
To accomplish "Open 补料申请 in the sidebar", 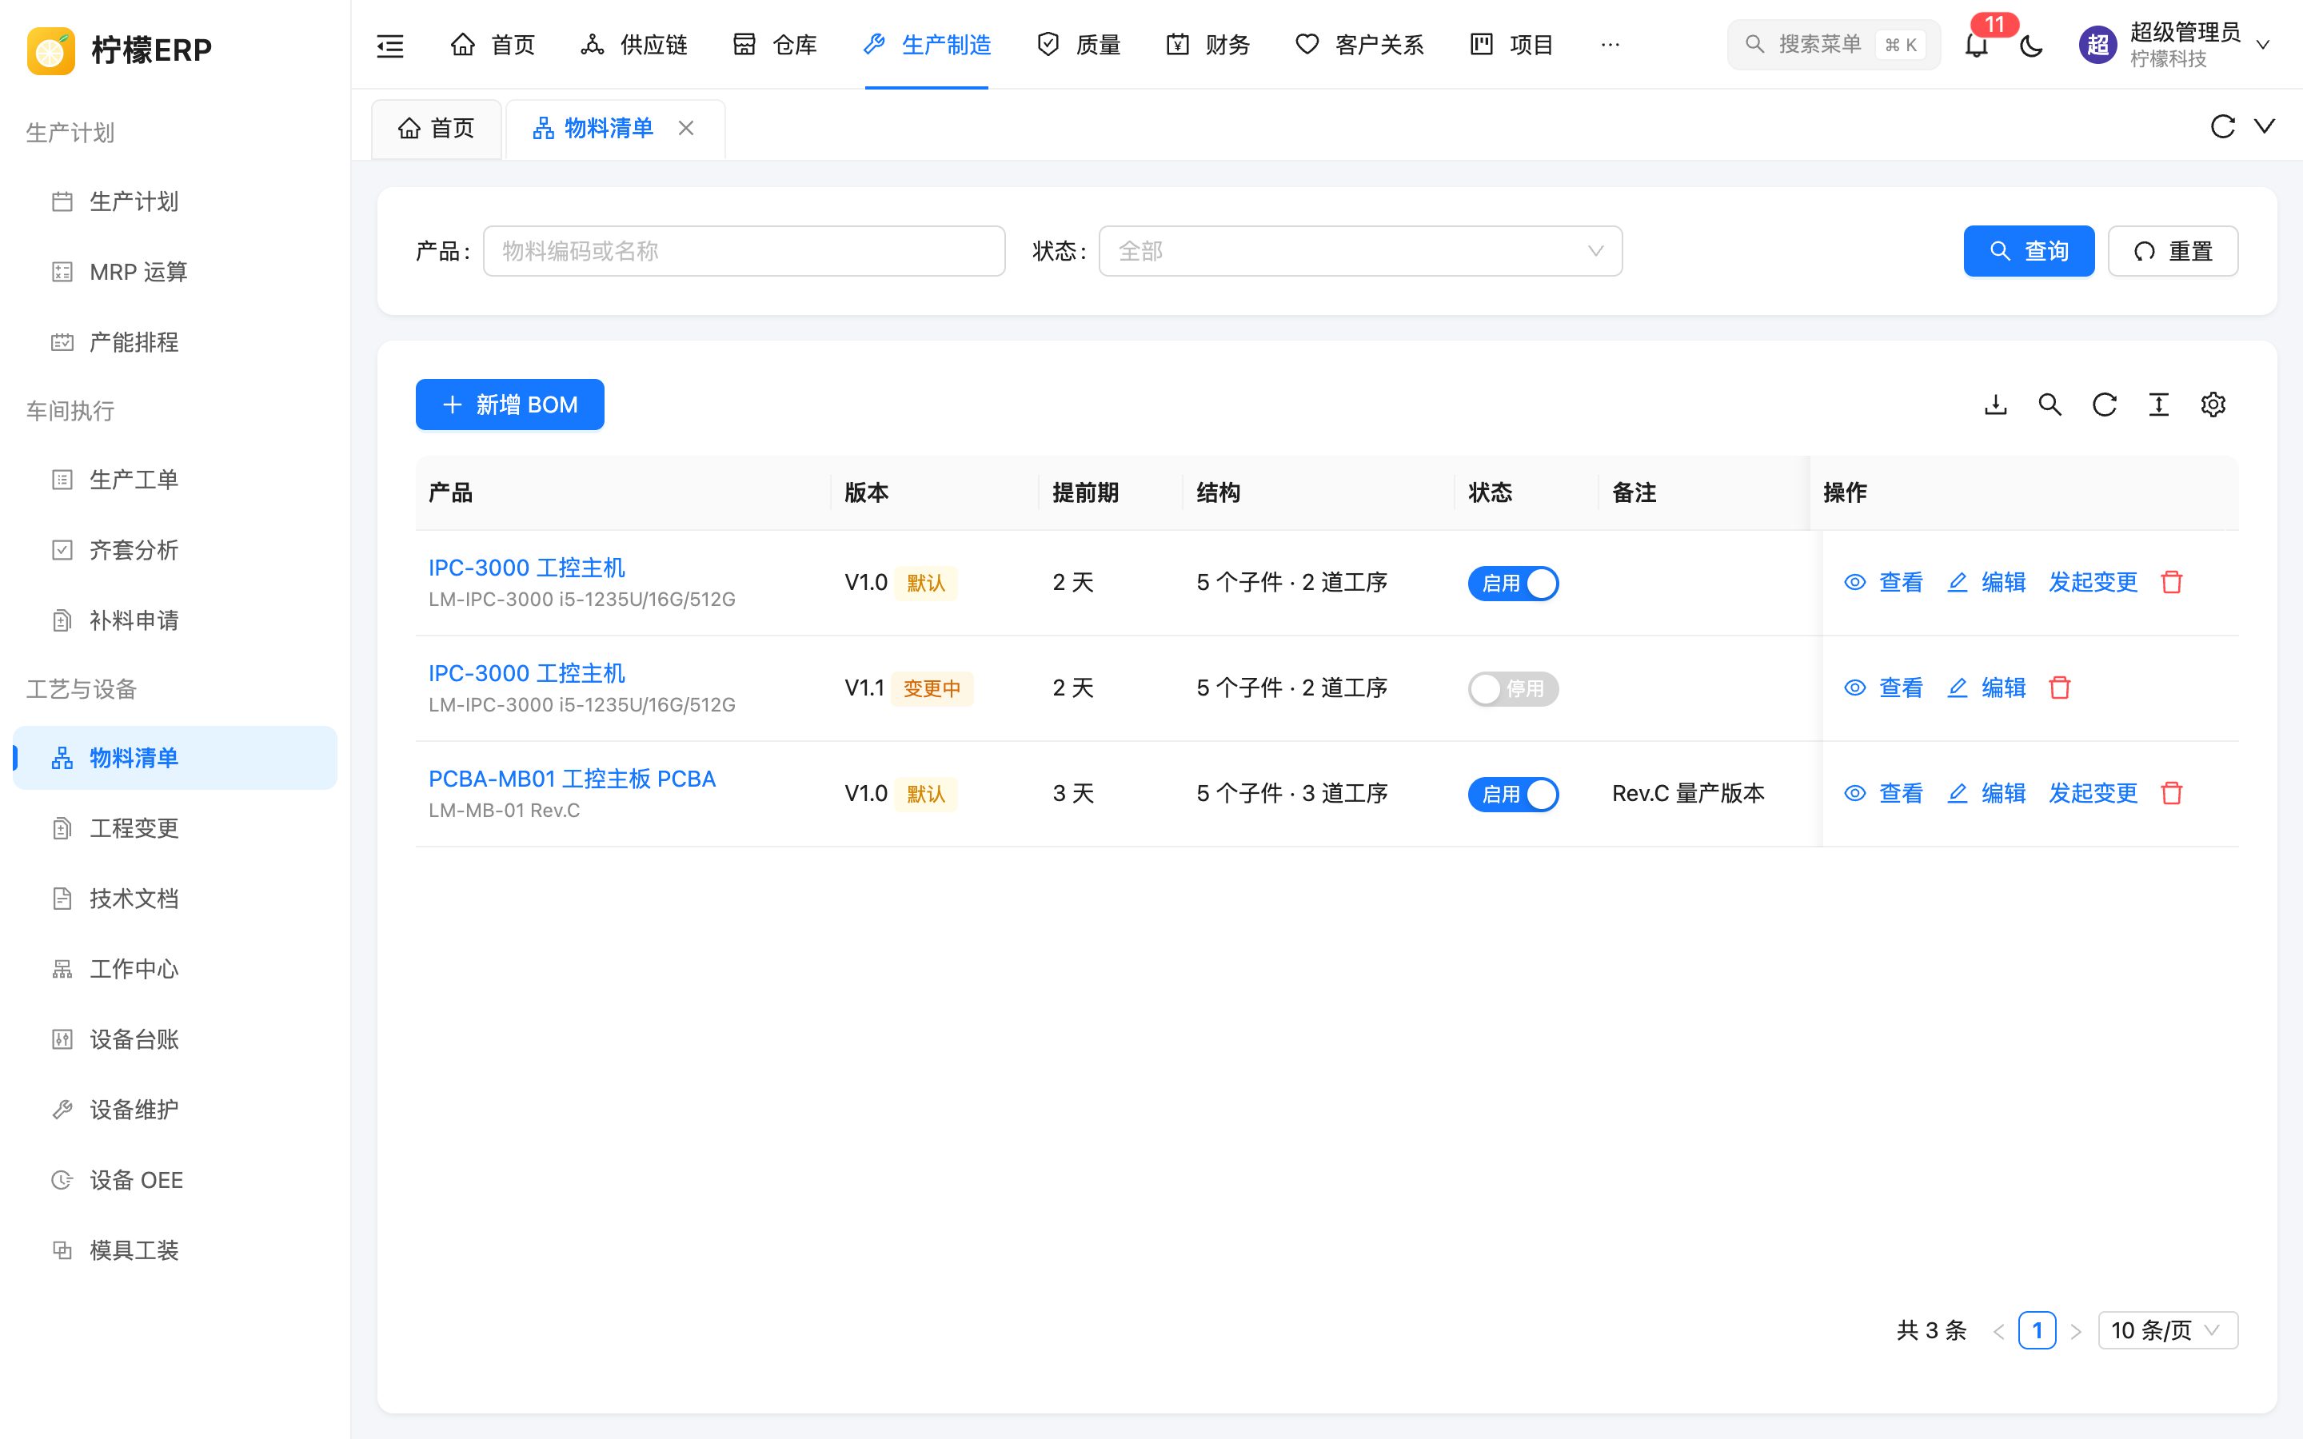I will [175, 620].
